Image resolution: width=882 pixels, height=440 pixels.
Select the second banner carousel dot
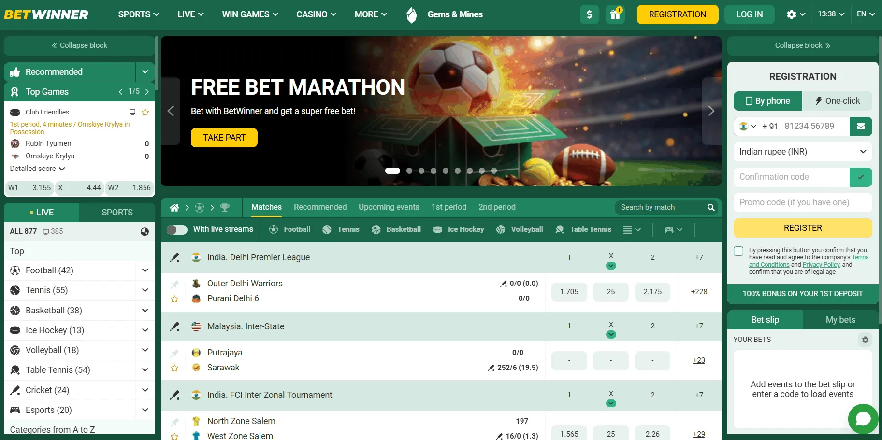click(409, 170)
